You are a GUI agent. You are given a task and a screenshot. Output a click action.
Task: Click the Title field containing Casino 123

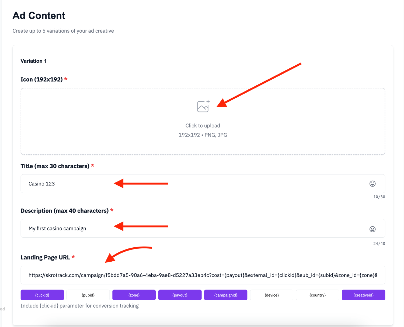(x=203, y=184)
